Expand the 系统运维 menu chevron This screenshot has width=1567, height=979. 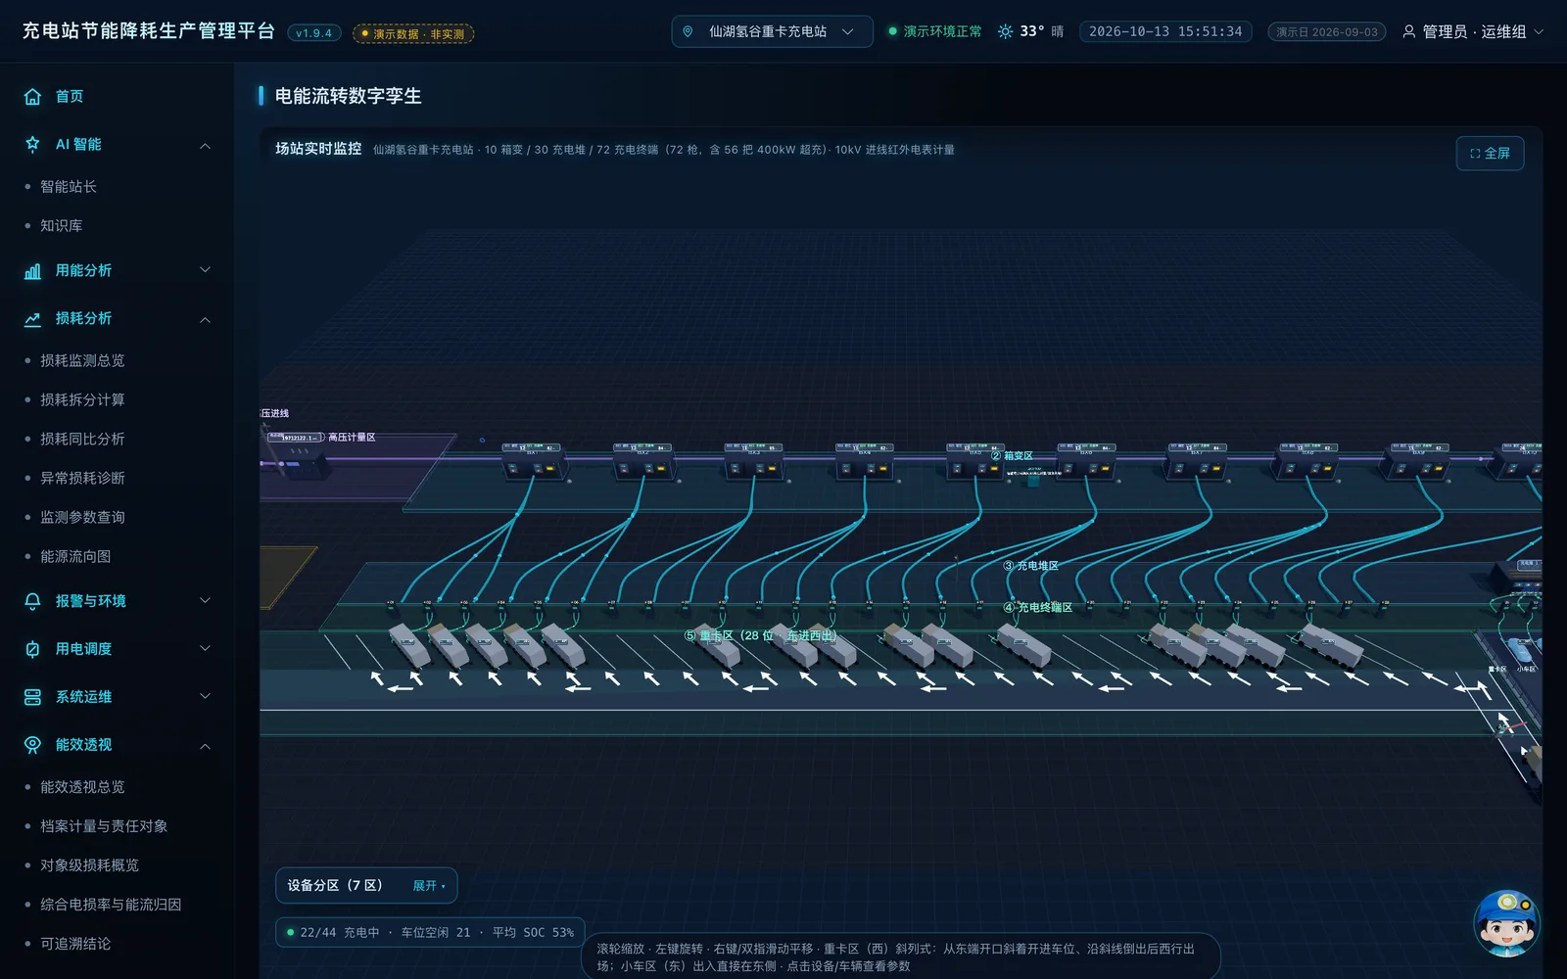(205, 696)
